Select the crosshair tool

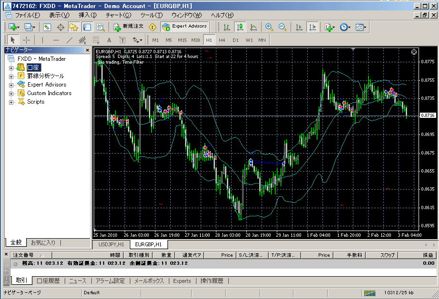click(x=26, y=40)
